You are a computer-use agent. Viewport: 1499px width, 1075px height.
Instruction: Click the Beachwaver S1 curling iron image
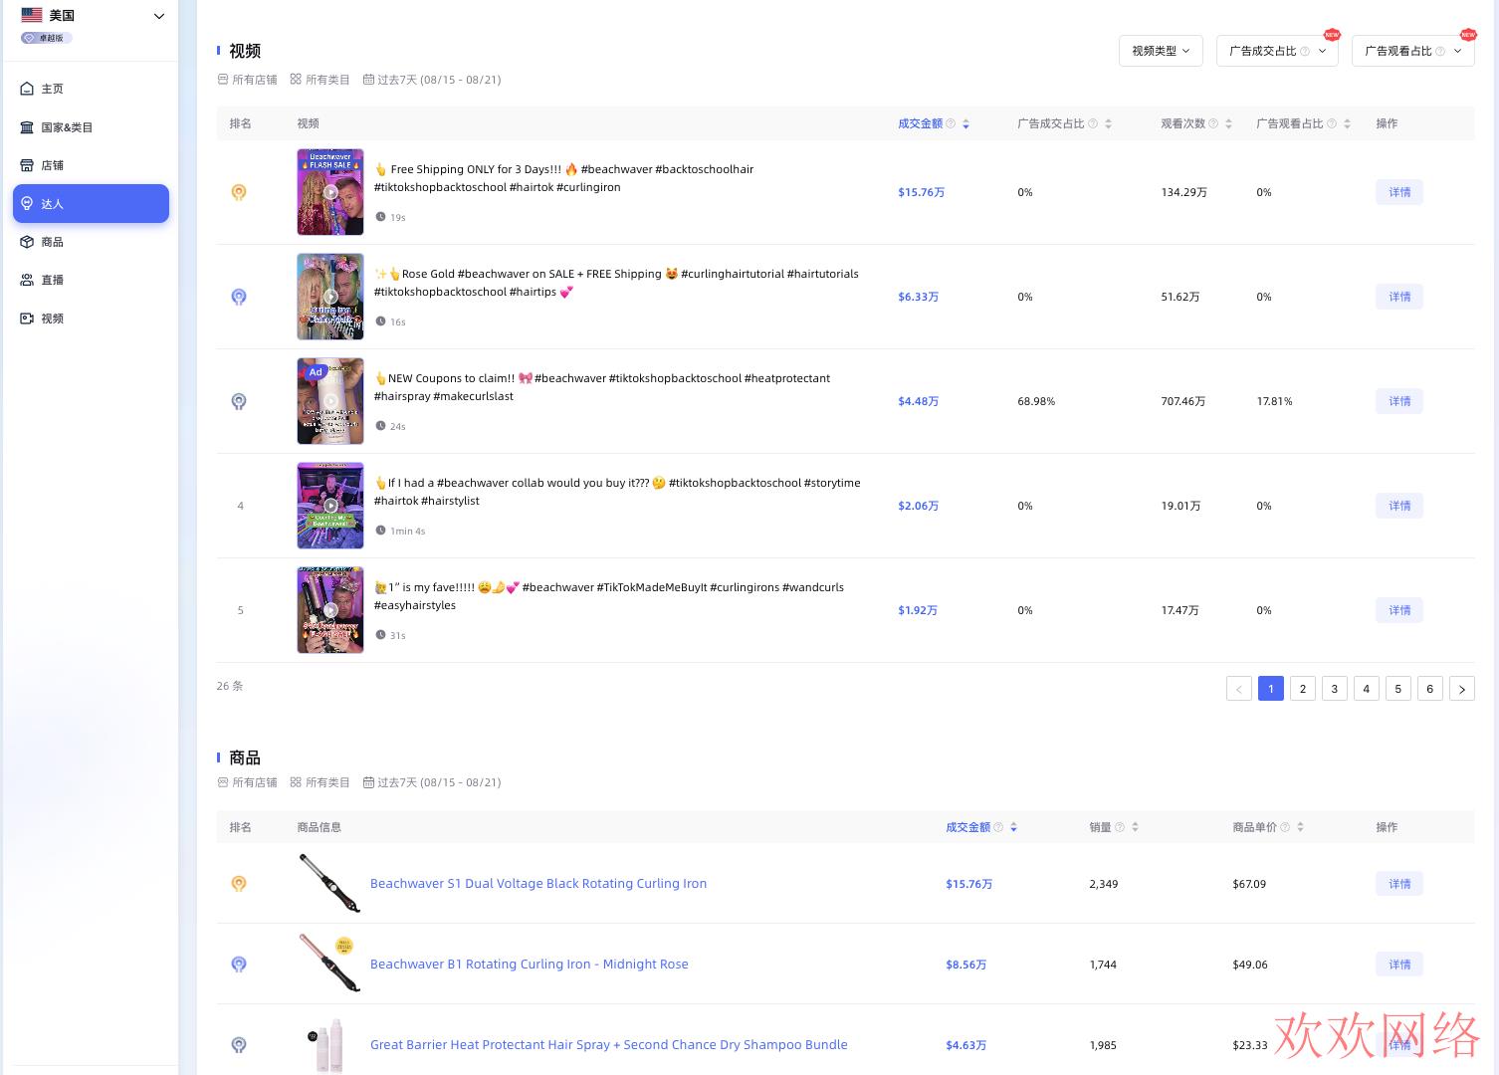click(329, 883)
